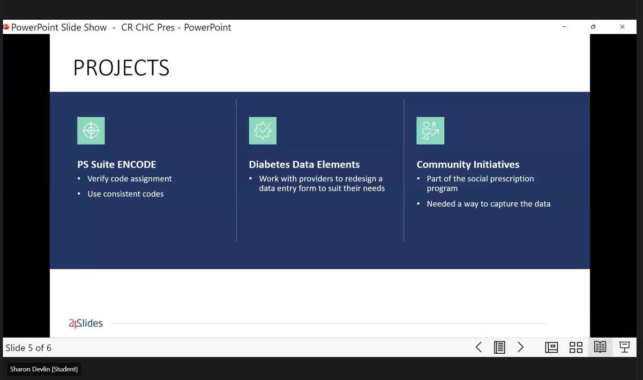Click the Slide 5 of 6 indicator
The width and height of the screenshot is (643, 380).
(x=28, y=348)
